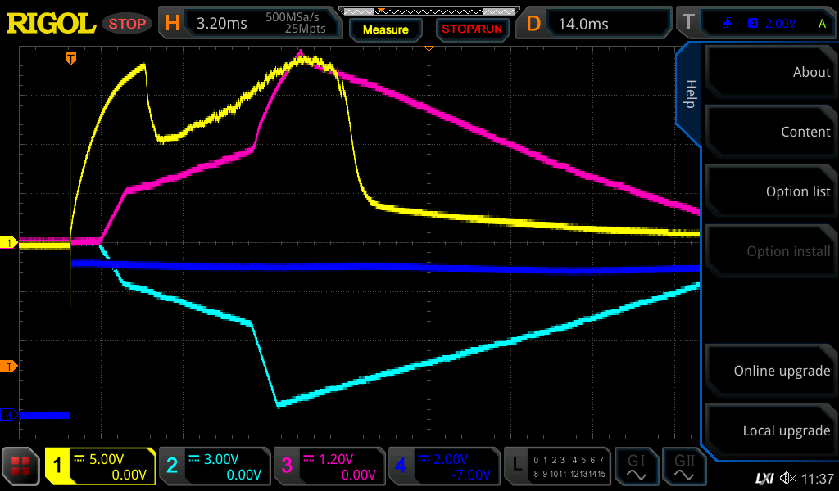
Task: Click the LXI network status icon
Action: (764, 478)
